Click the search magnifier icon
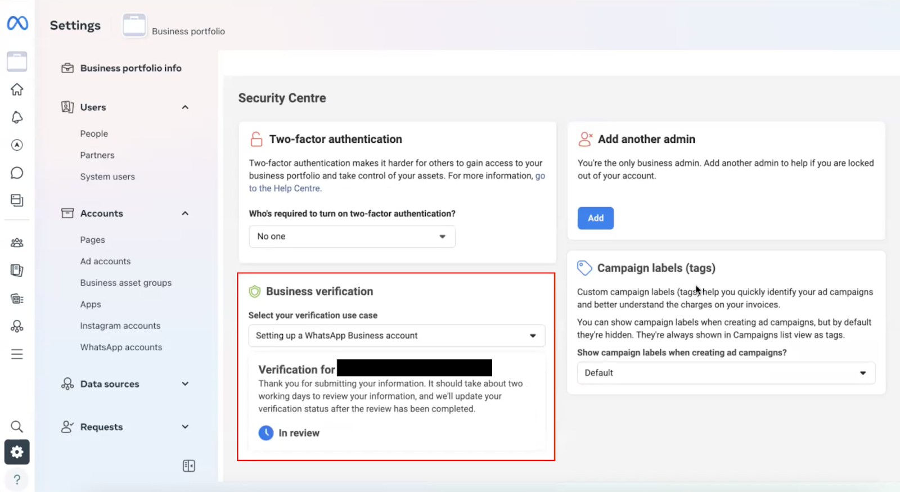This screenshot has height=492, width=900. (17, 426)
